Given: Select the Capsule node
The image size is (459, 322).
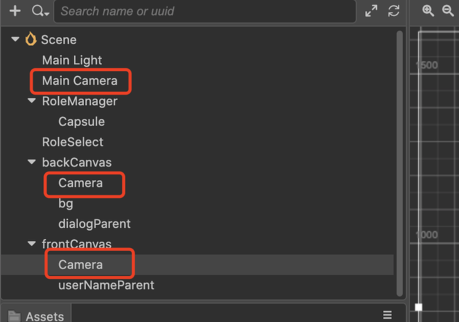Looking at the screenshot, I should pos(81,122).
